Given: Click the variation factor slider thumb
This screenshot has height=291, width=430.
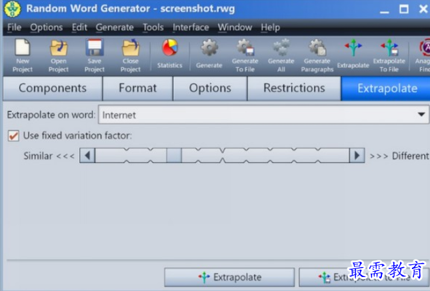Looking at the screenshot, I should pos(174,156).
